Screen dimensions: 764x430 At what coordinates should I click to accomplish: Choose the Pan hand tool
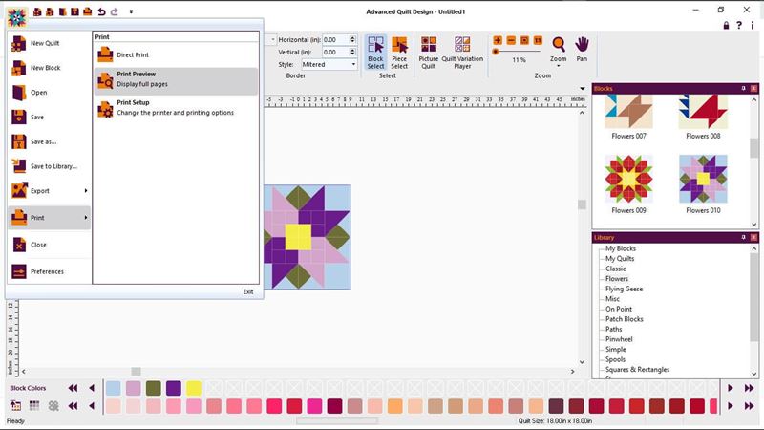[582, 48]
